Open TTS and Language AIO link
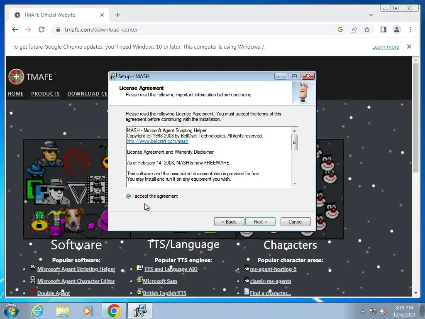 coord(171,269)
